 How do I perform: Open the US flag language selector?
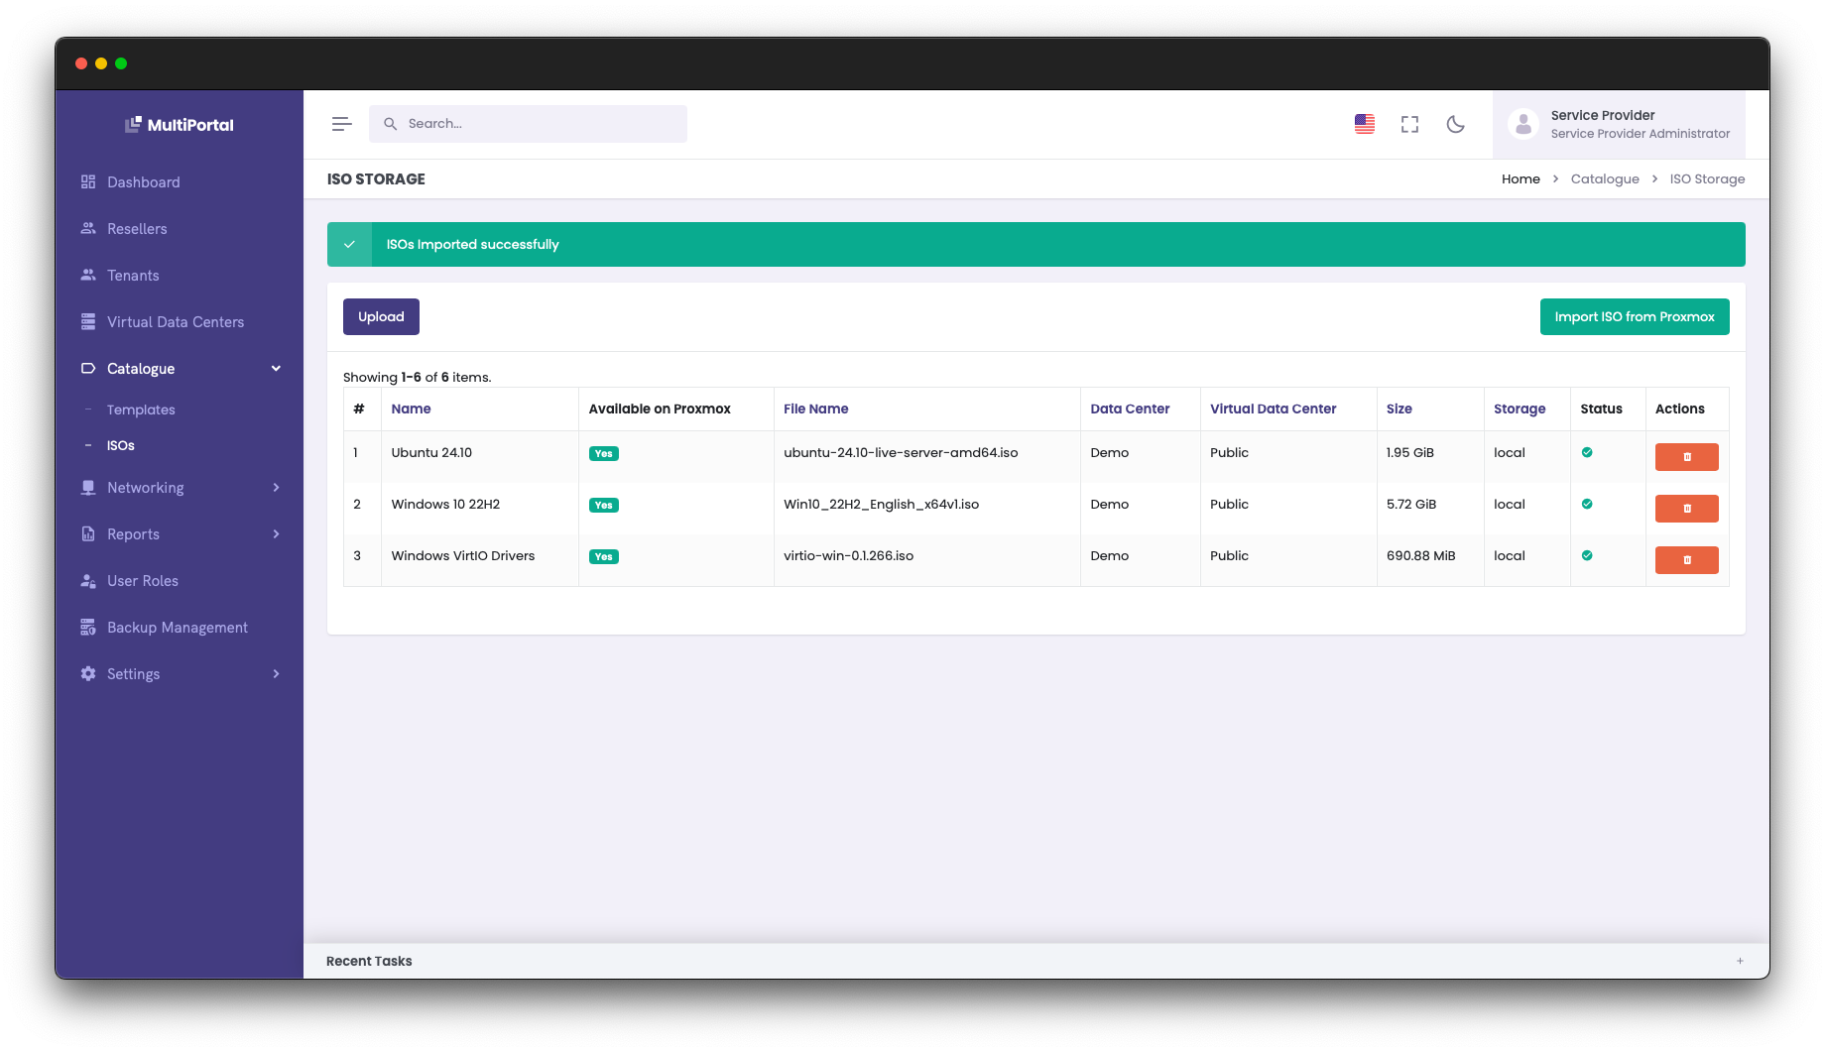pos(1365,124)
